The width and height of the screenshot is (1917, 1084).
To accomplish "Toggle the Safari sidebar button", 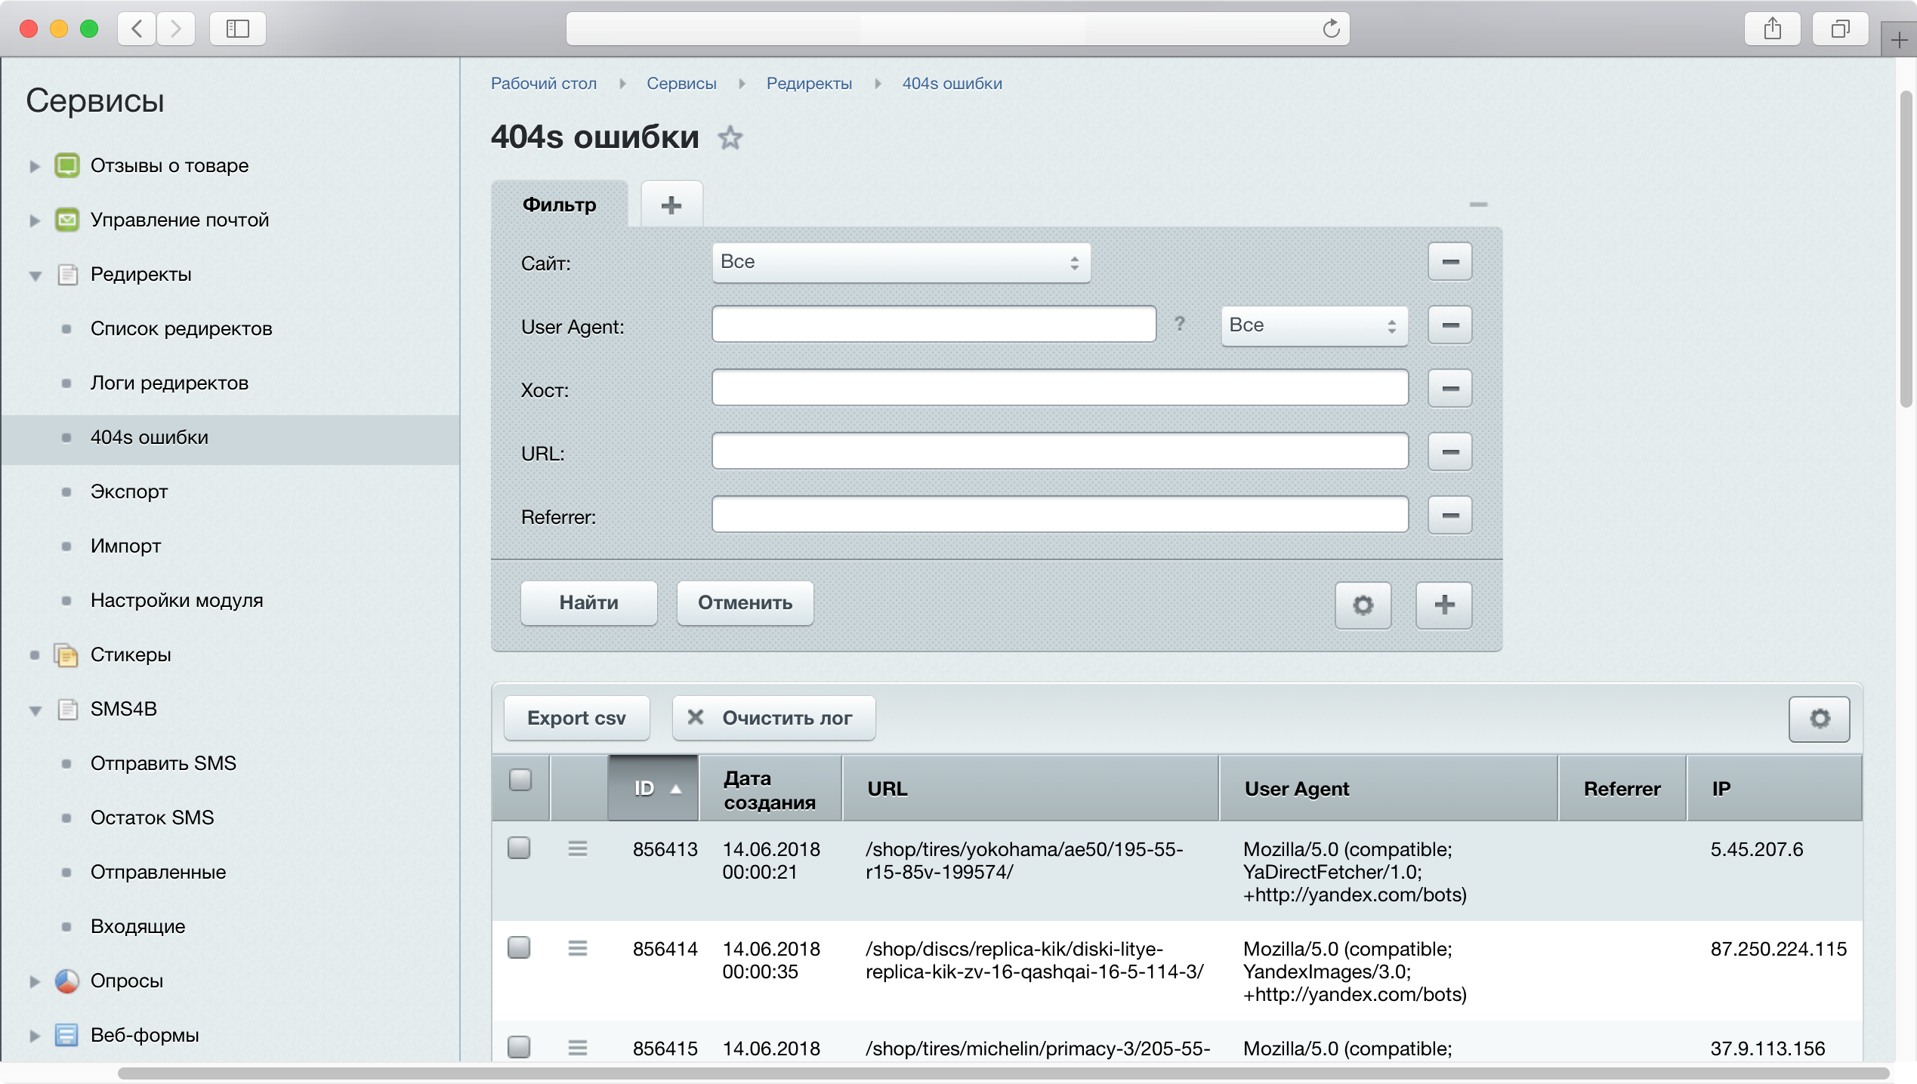I will click(238, 29).
